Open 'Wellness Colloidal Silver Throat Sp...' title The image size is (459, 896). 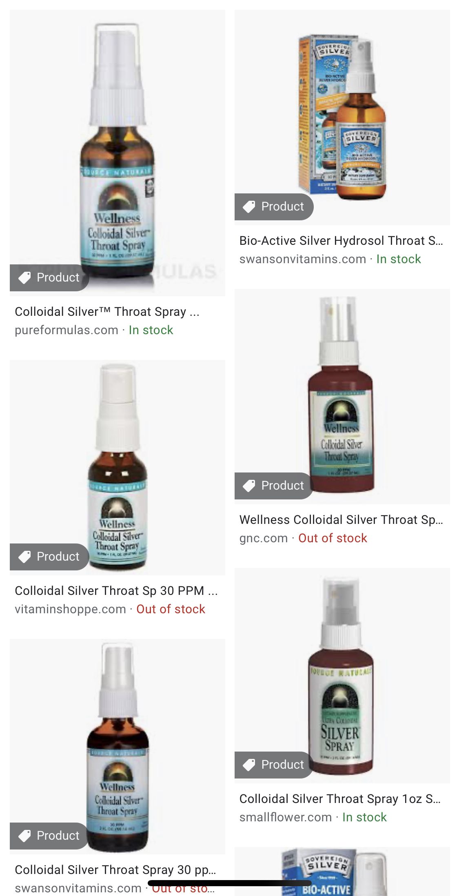(341, 520)
